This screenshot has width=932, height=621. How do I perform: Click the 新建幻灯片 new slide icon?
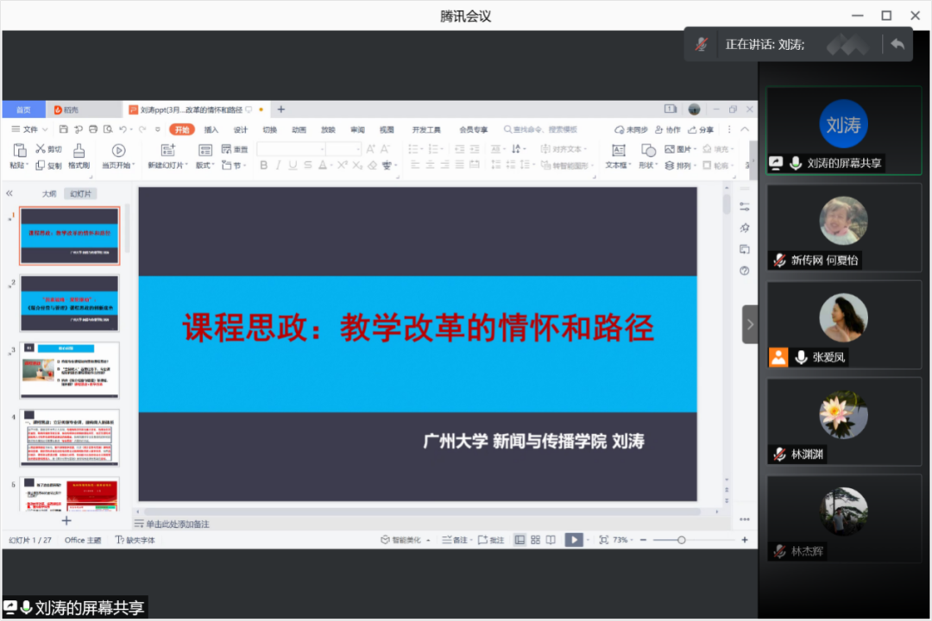click(x=167, y=150)
